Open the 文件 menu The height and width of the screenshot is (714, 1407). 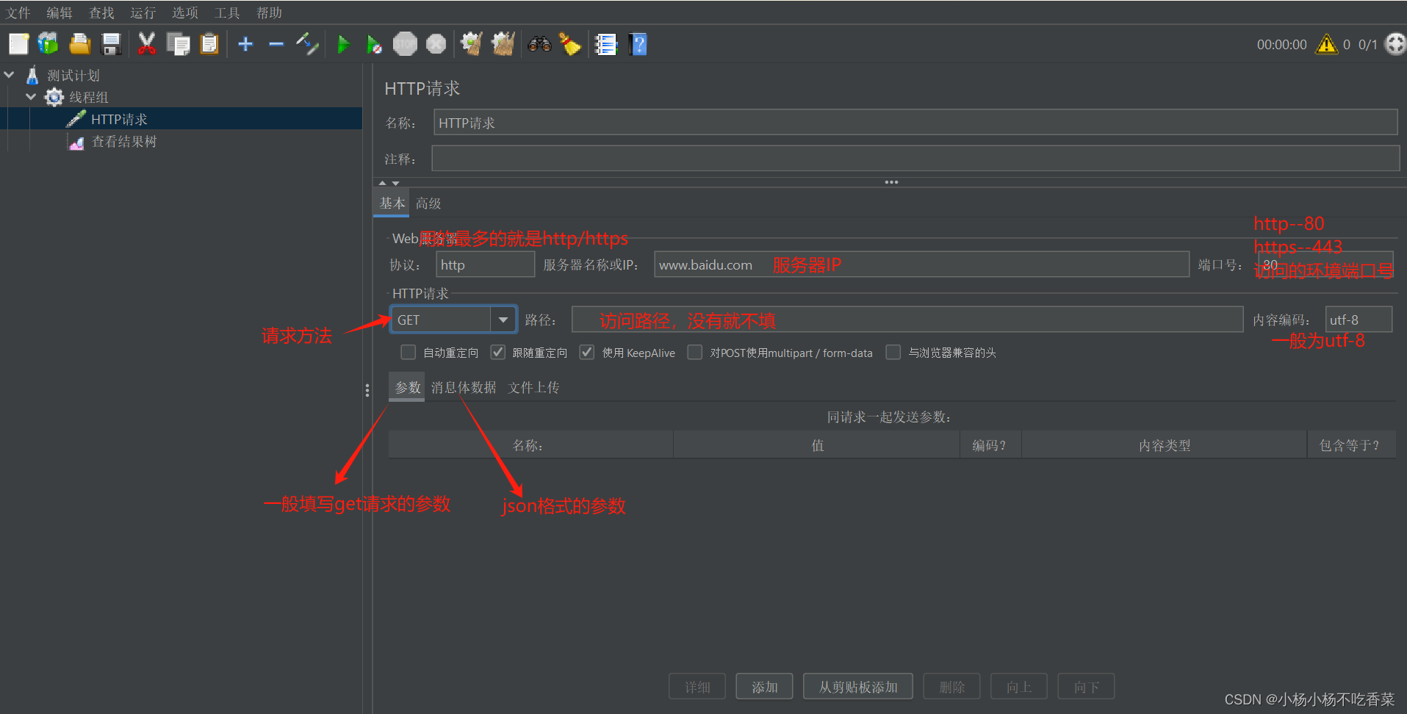point(18,12)
